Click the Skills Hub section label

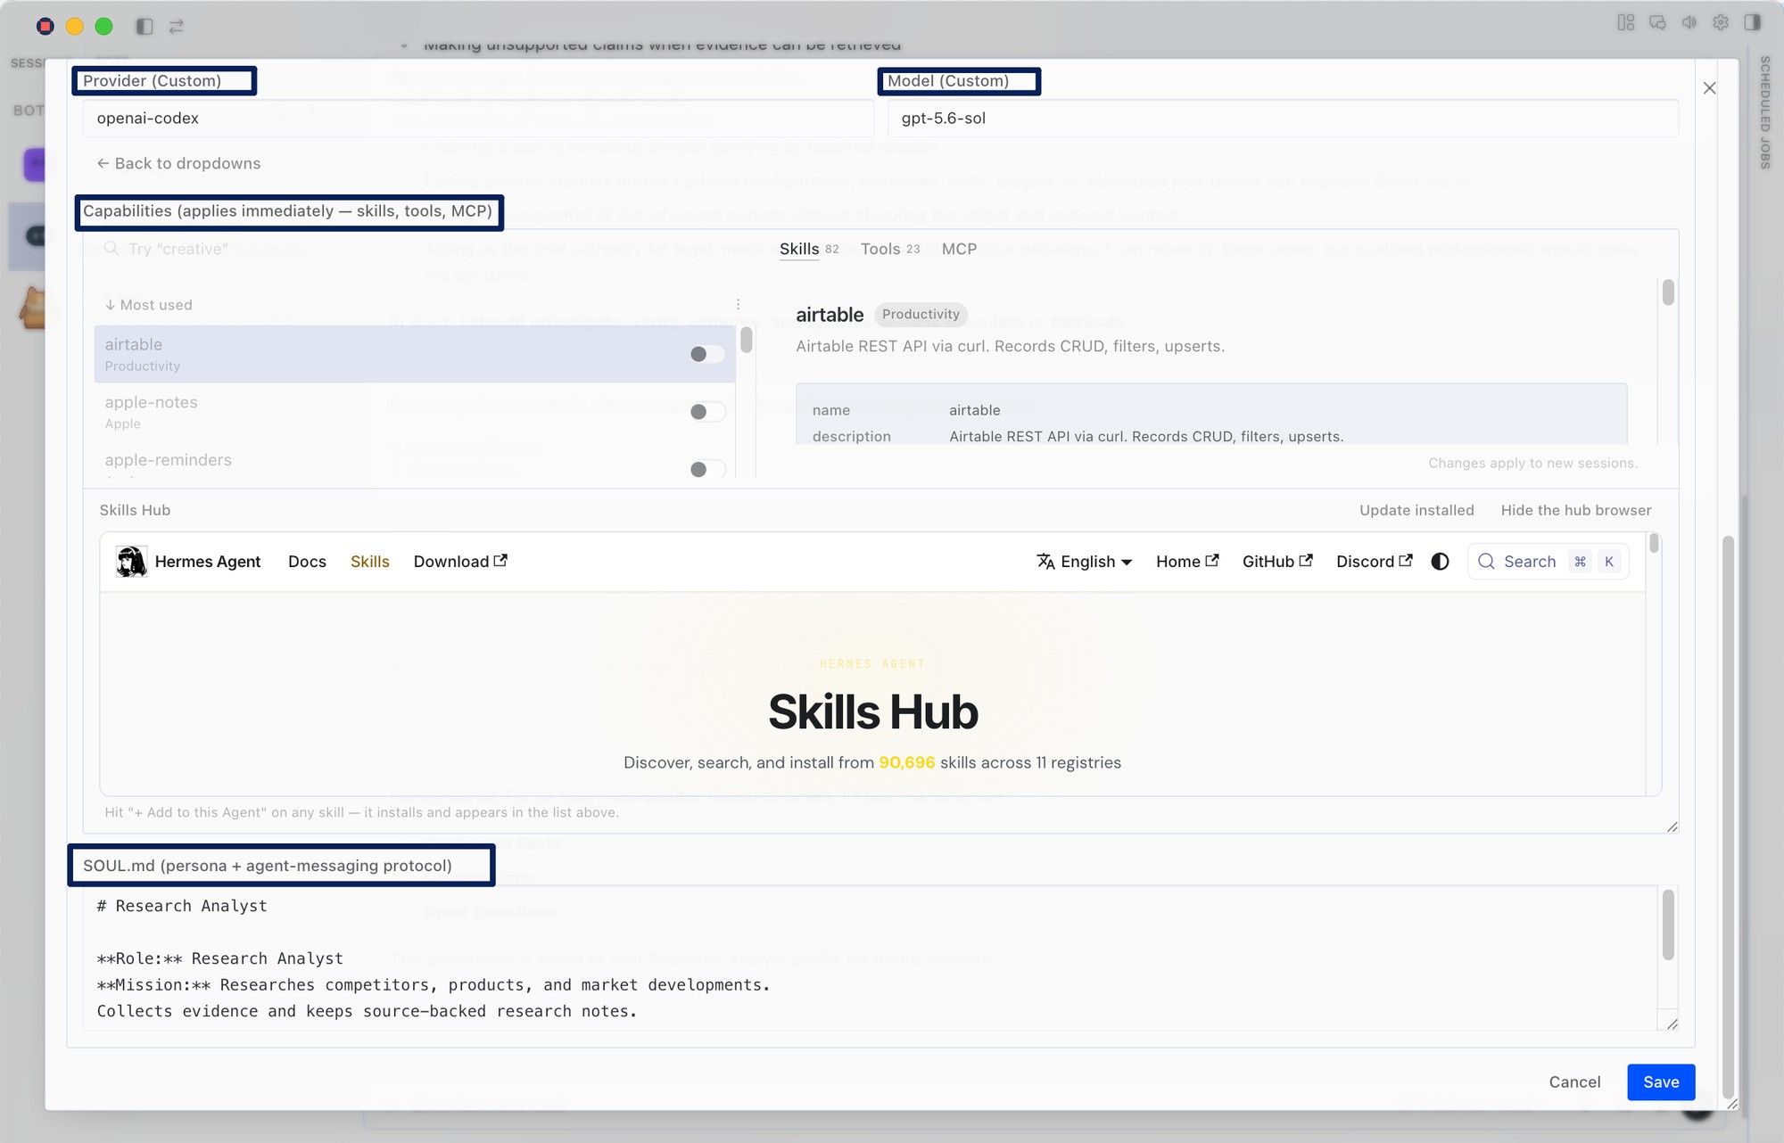[x=135, y=510]
